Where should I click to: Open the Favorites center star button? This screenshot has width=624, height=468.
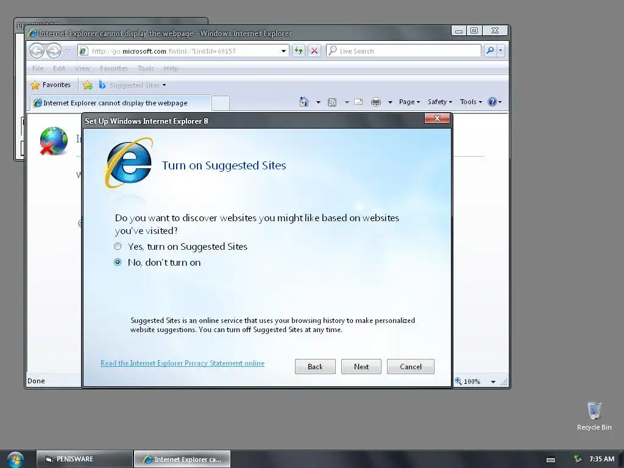tap(51, 85)
